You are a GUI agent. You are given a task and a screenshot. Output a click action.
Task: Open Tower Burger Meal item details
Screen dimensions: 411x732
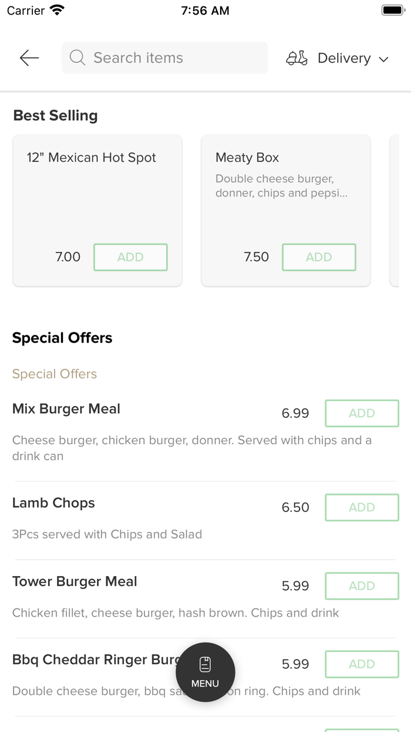click(x=75, y=581)
